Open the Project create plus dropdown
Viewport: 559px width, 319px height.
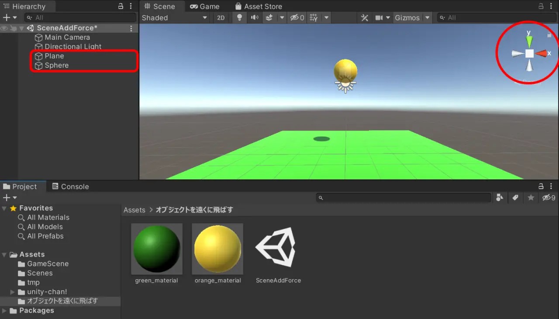pos(10,198)
